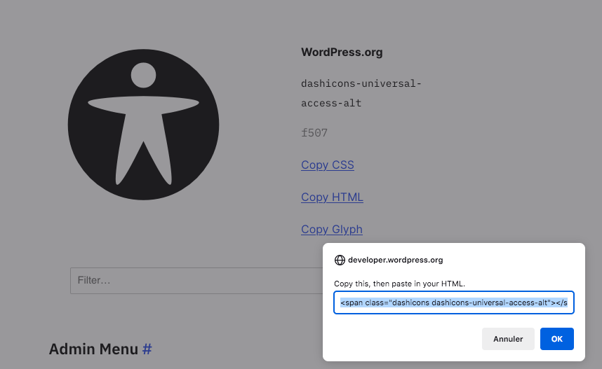Select the 'WordPress.org' heading text

click(x=342, y=52)
